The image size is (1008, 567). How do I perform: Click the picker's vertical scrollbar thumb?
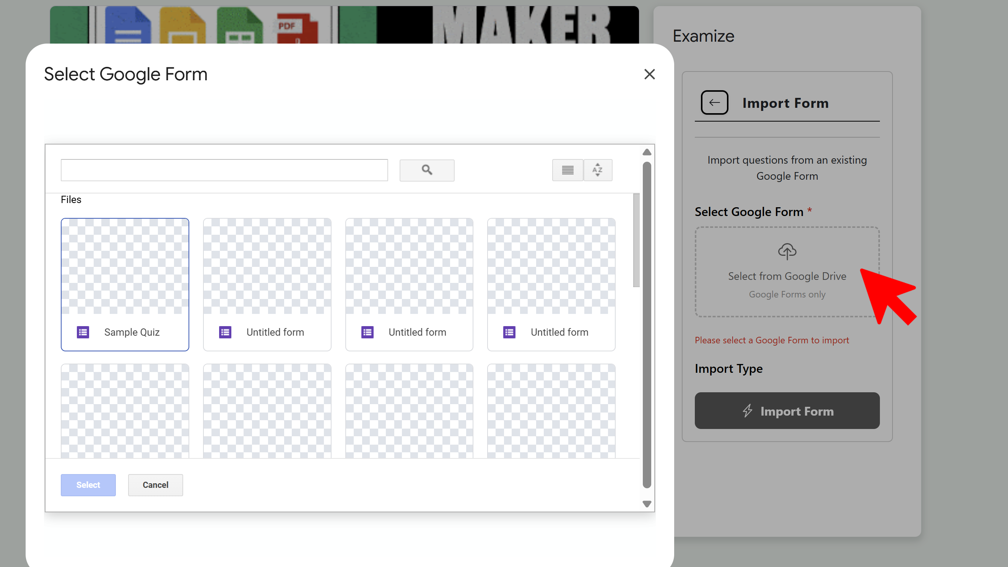tap(646, 325)
